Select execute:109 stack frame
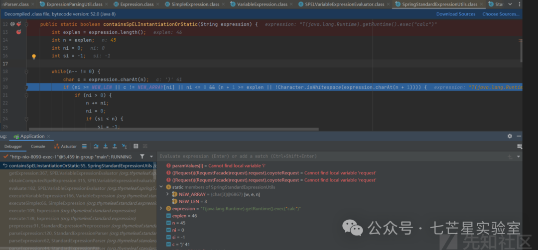This screenshot has width=538, height=250. (x=78, y=211)
